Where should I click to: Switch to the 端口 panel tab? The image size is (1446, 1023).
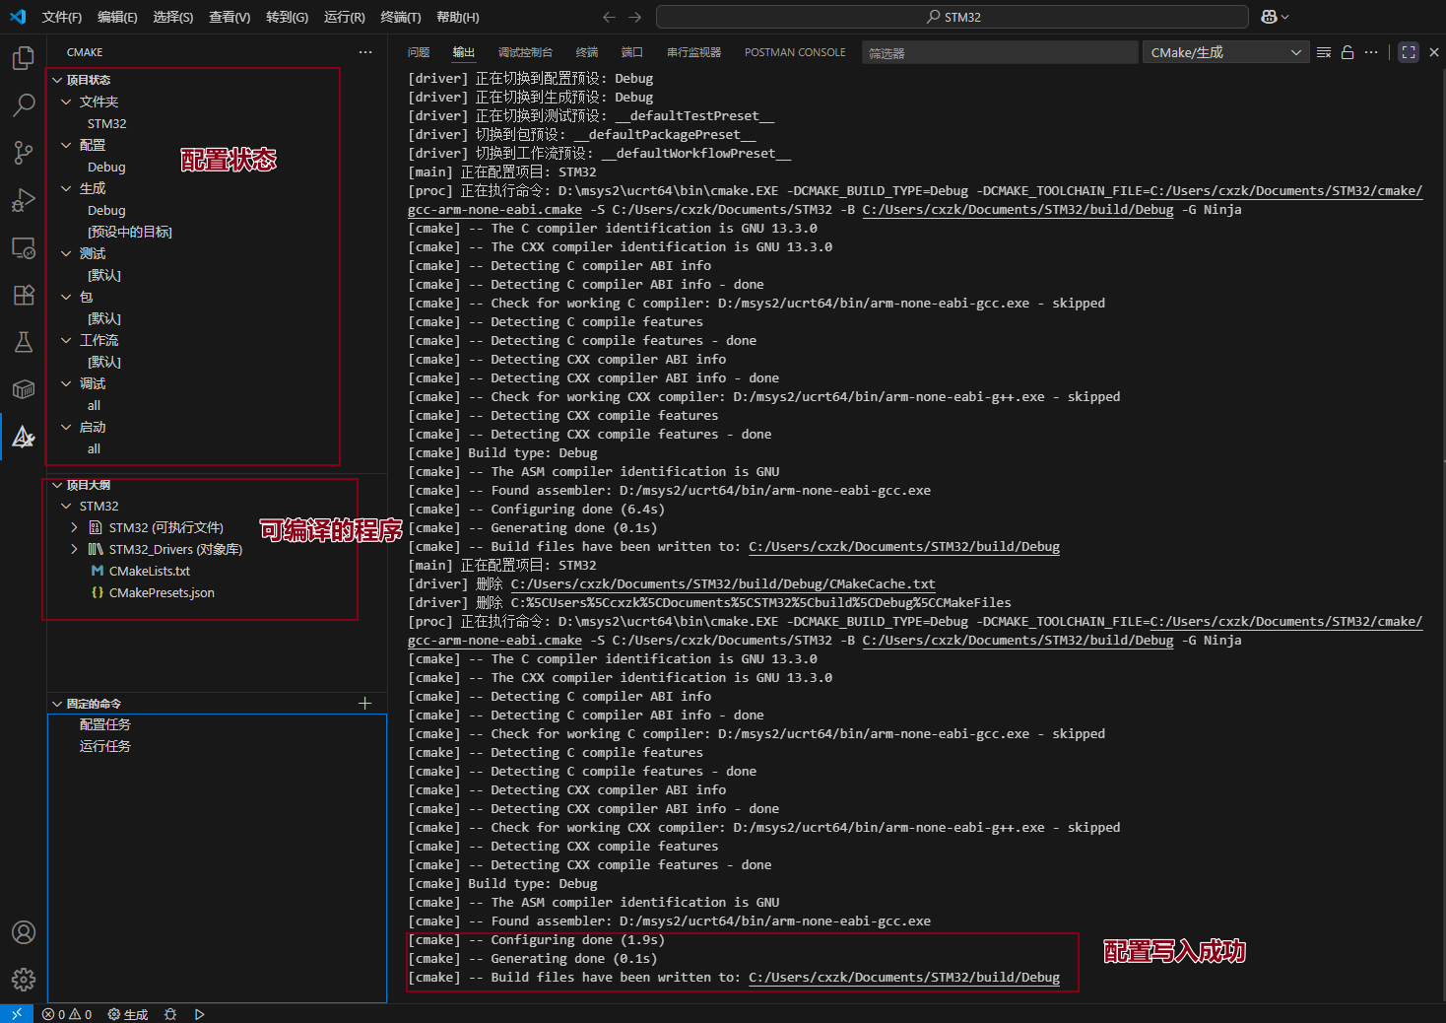(632, 52)
